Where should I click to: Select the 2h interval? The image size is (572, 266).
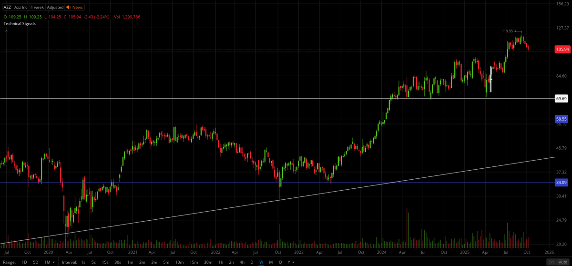coord(231,262)
